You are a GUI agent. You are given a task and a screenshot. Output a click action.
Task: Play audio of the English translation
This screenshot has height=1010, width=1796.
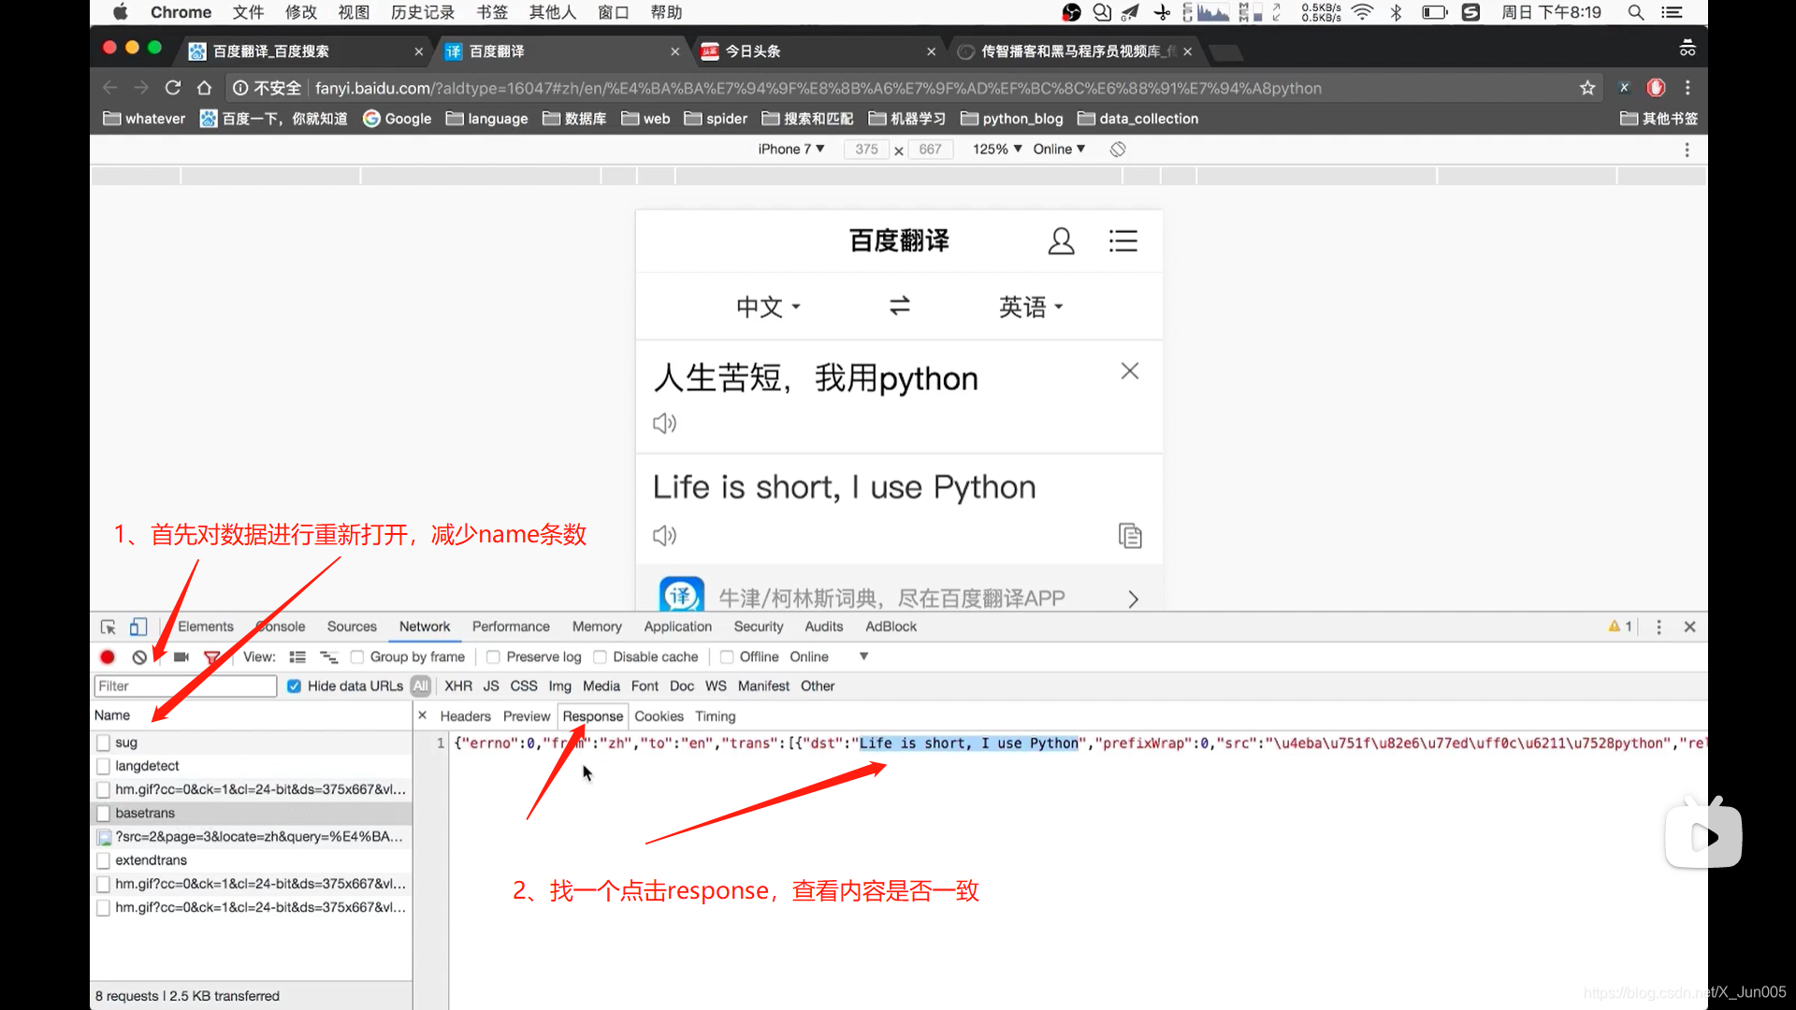click(x=664, y=536)
